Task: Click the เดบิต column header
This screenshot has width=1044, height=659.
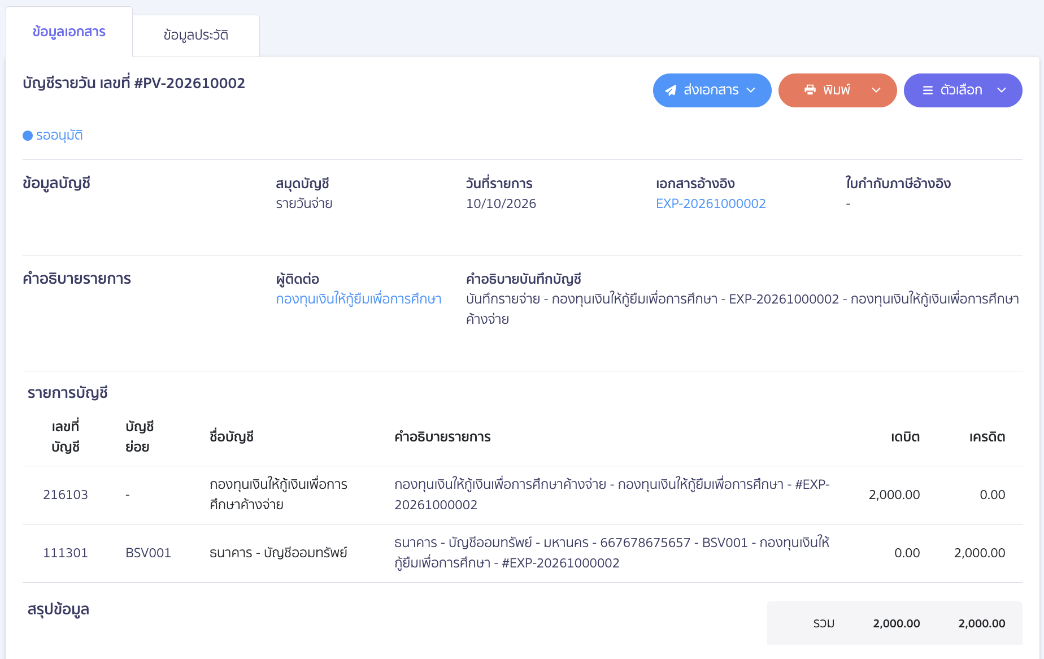Action: pos(906,437)
